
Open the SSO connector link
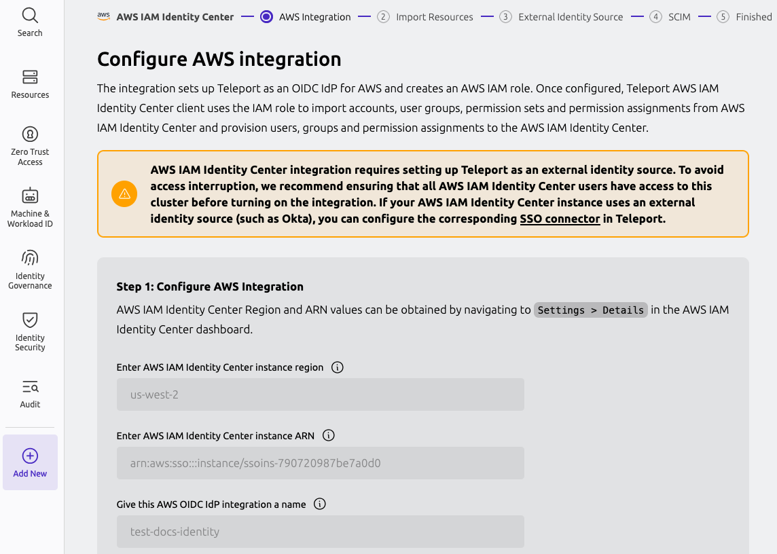pyautogui.click(x=560, y=219)
